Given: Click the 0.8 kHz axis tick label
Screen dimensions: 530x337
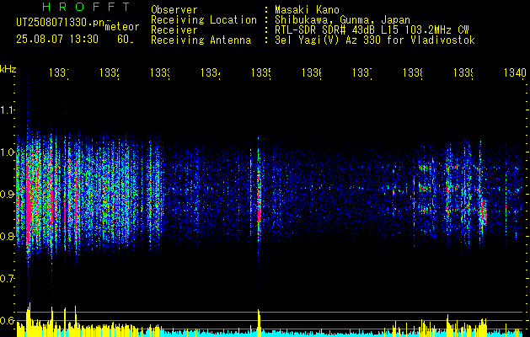Looking at the screenshot, I should click(x=8, y=236).
